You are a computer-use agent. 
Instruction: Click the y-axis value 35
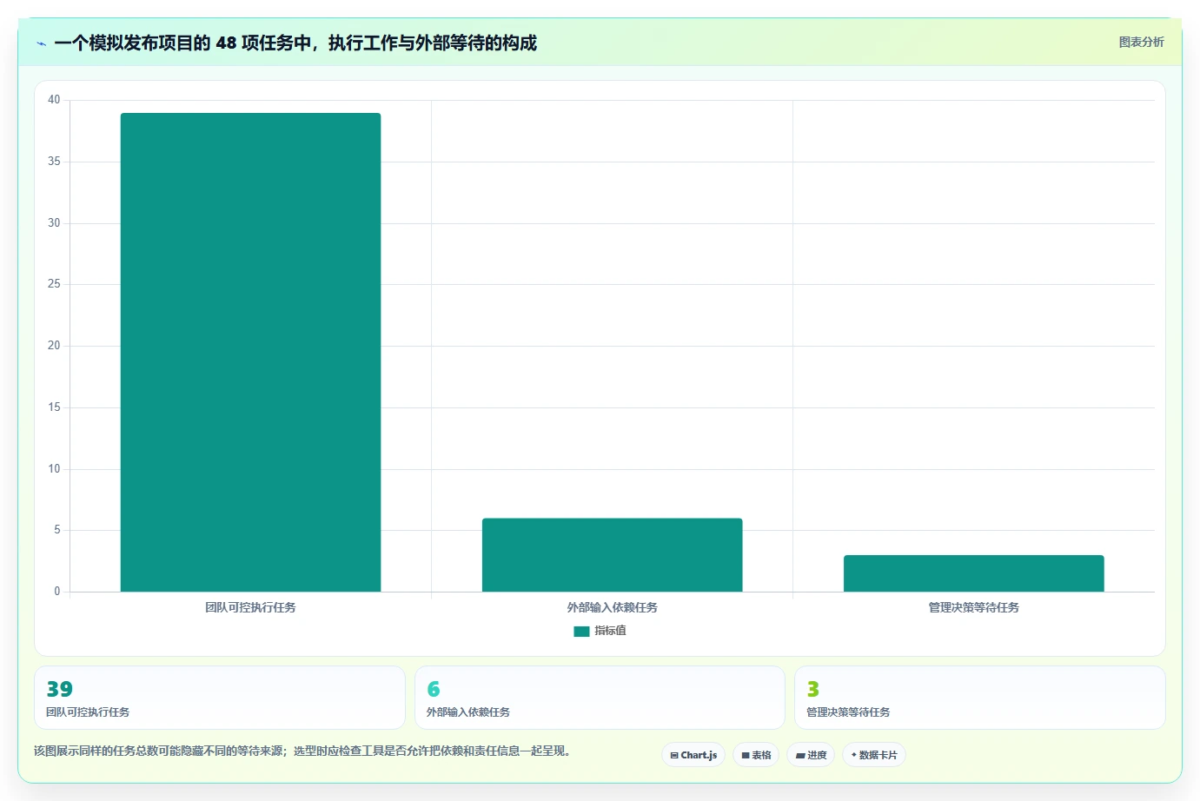point(54,162)
